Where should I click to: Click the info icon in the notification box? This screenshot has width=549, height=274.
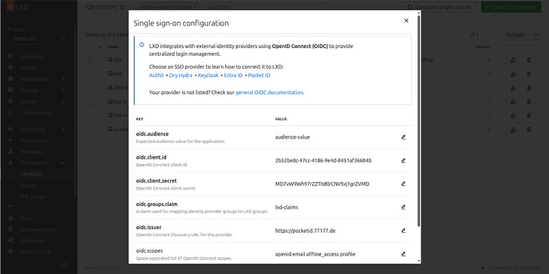tap(142, 45)
